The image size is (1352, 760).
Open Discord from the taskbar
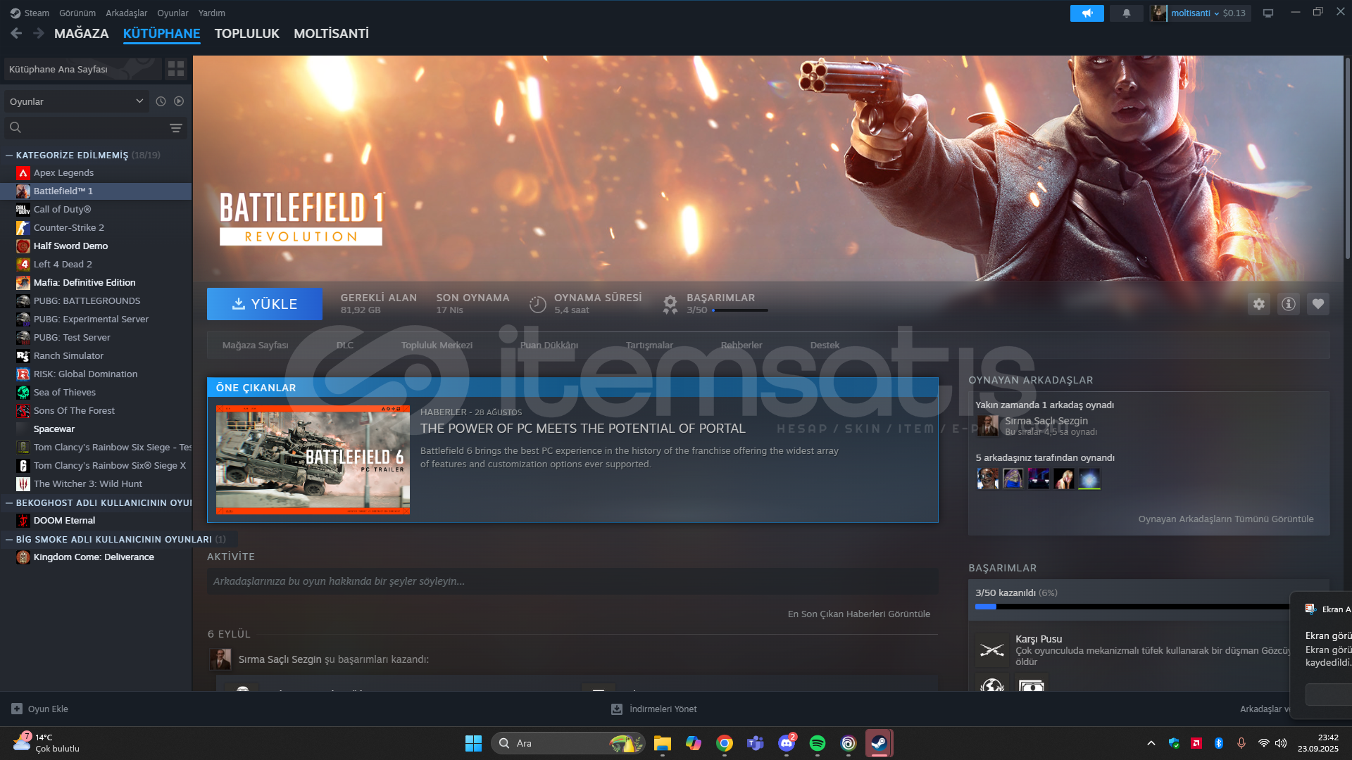[x=787, y=743]
